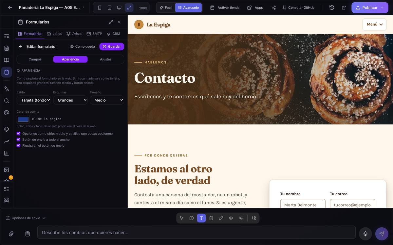Toggle Opciones como chips checkbox
The image size is (393, 245).
18,134
